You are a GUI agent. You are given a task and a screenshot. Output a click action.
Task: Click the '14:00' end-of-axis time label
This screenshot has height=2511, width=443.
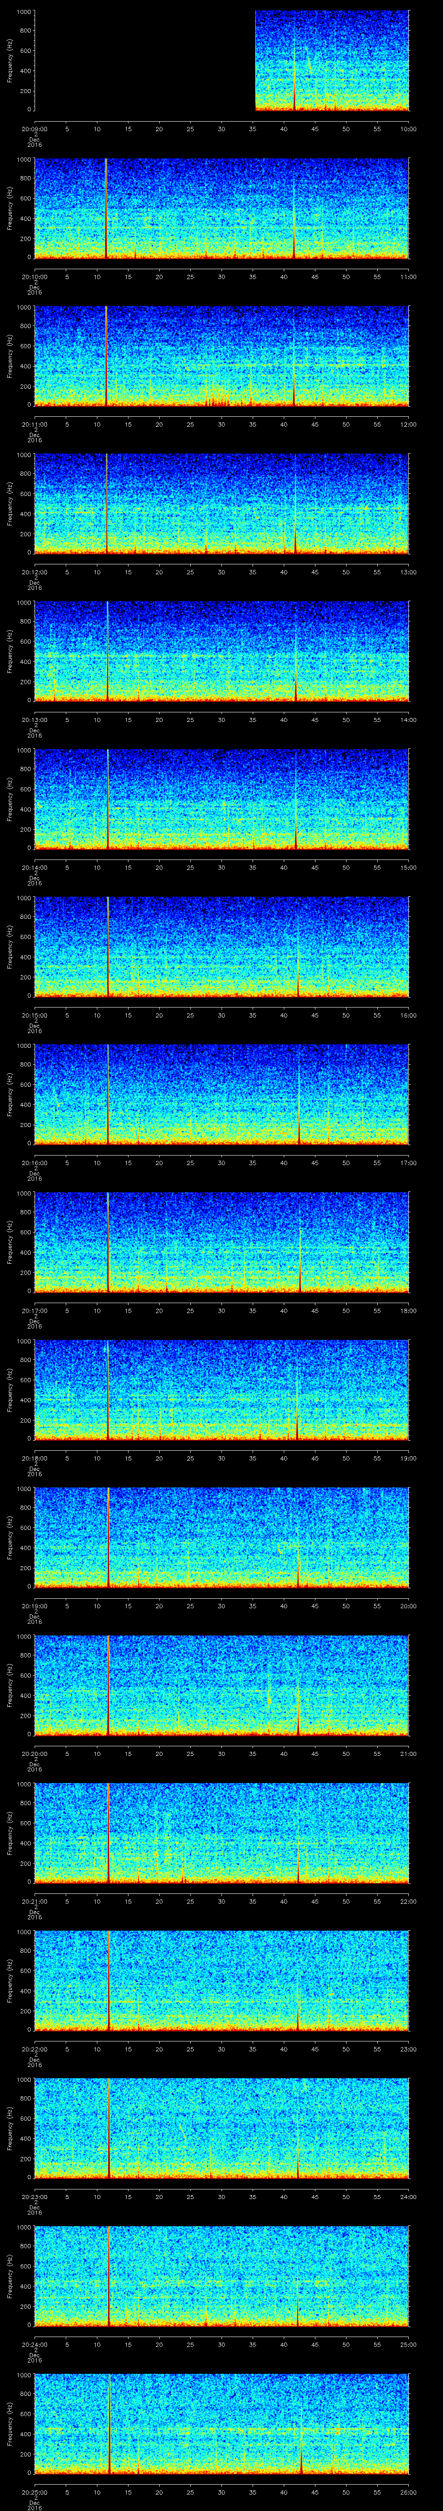pyautogui.click(x=409, y=719)
